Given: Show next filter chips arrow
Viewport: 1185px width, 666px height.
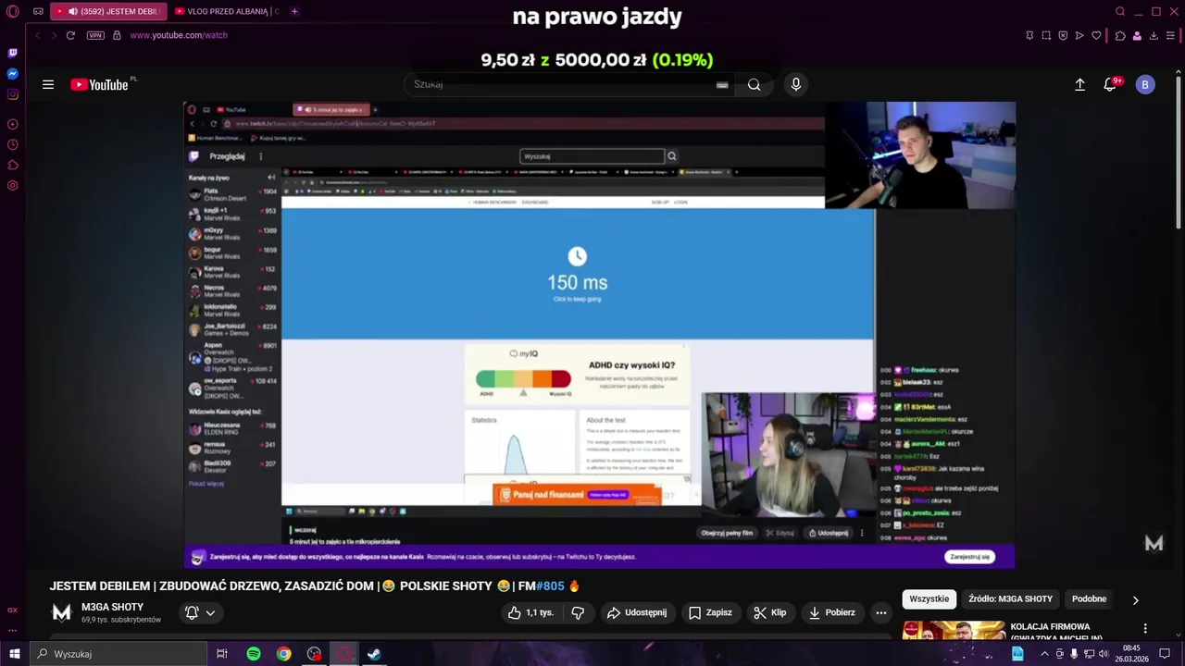Looking at the screenshot, I should [x=1136, y=599].
